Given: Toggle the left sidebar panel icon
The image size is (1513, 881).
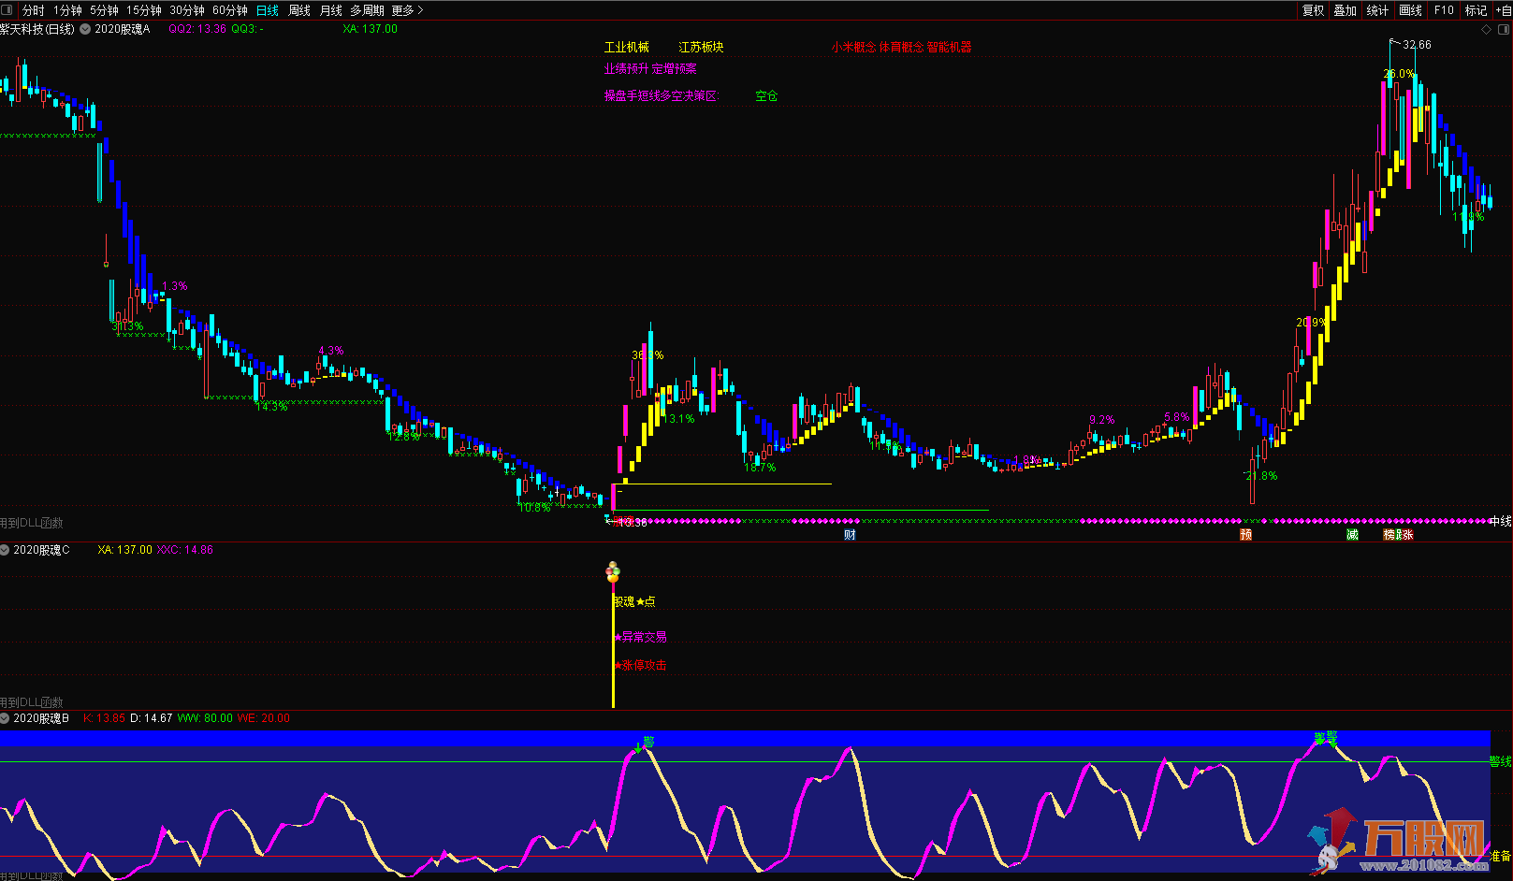Looking at the screenshot, I should [7, 10].
